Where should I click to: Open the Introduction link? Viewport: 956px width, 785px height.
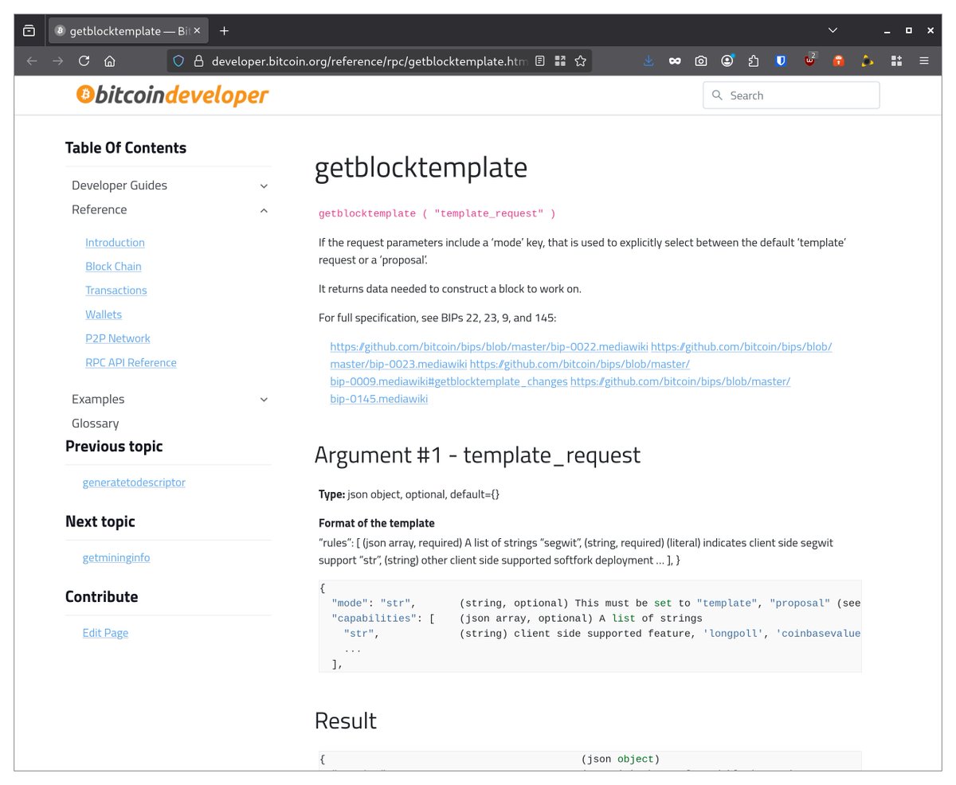coord(115,242)
